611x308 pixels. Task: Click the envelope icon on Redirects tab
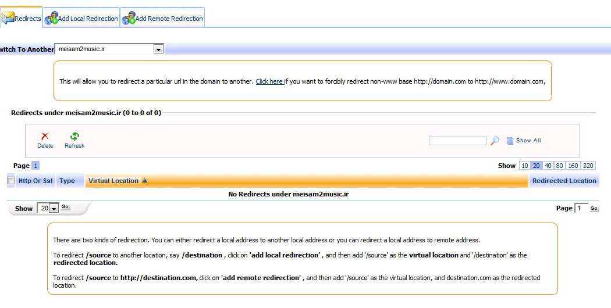click(x=8, y=18)
